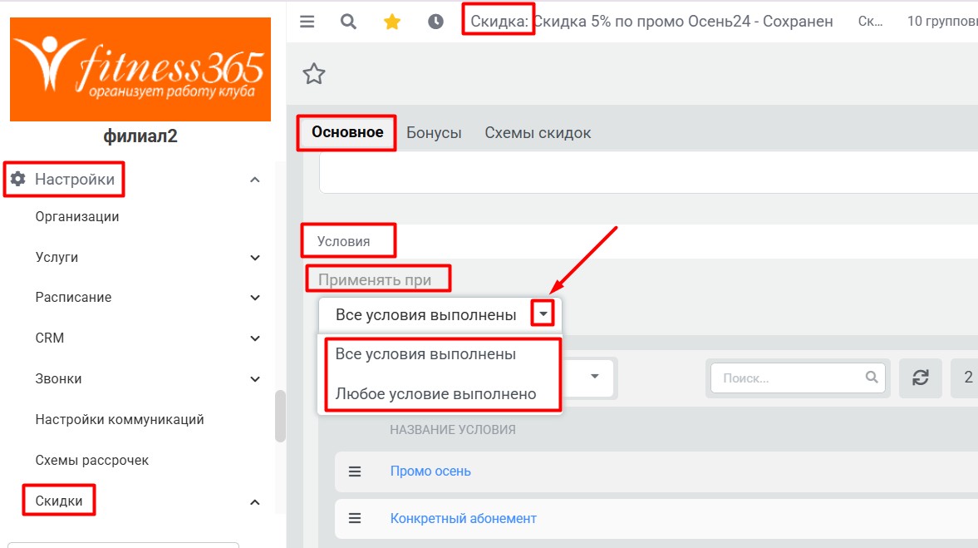Open the Применять при dropdown arrow
The height and width of the screenshot is (548, 978).
coord(543,314)
